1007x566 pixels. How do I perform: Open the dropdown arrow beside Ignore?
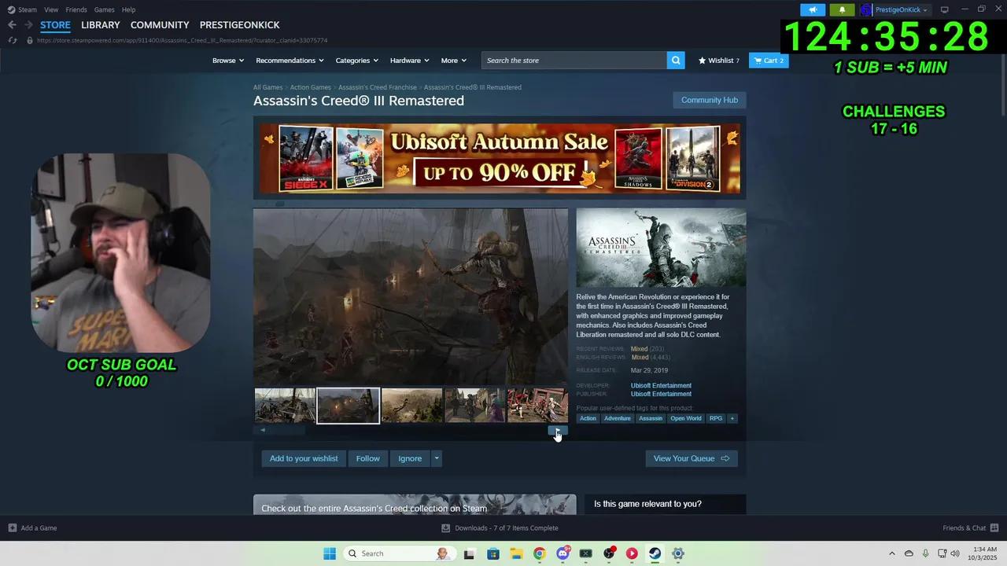pos(437,458)
